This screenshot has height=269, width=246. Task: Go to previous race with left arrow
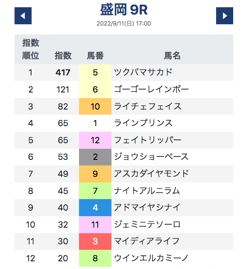tap(23, 16)
